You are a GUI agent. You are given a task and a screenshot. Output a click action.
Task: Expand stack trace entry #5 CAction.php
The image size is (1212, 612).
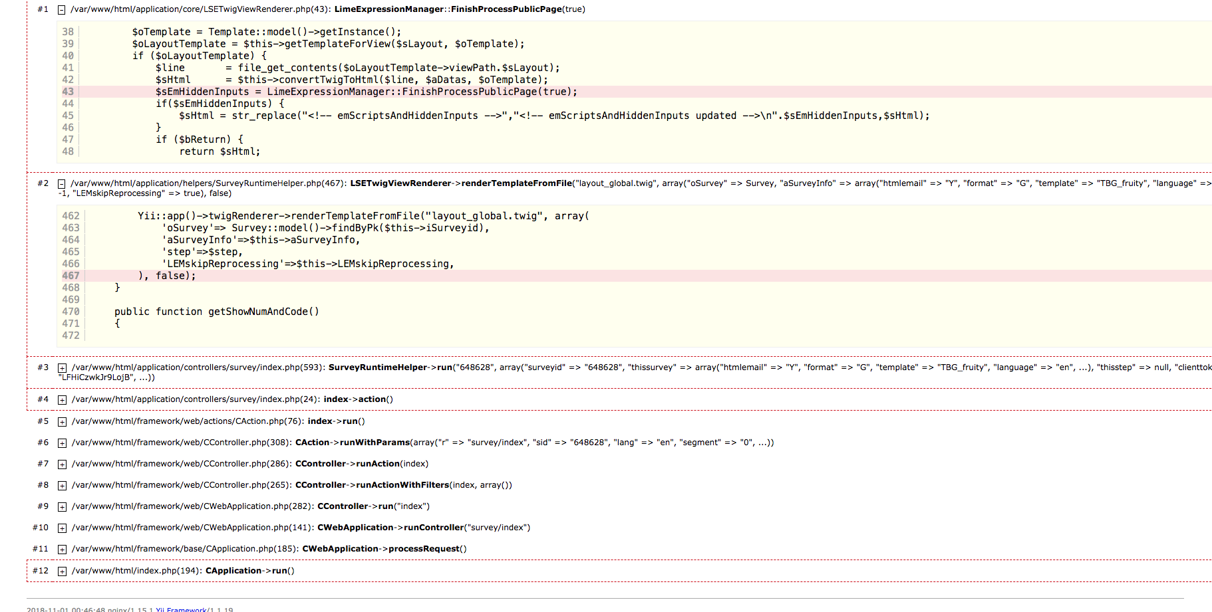pos(62,422)
